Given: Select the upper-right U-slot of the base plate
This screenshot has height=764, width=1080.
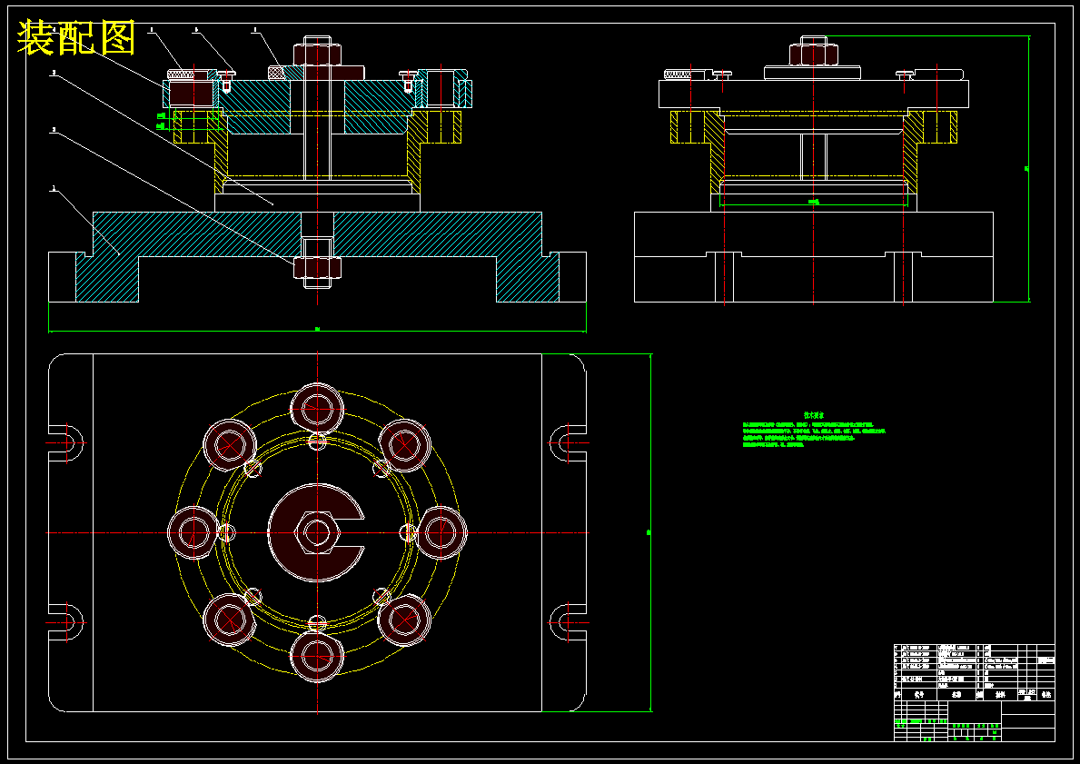Looking at the screenshot, I should pyautogui.click(x=569, y=443).
